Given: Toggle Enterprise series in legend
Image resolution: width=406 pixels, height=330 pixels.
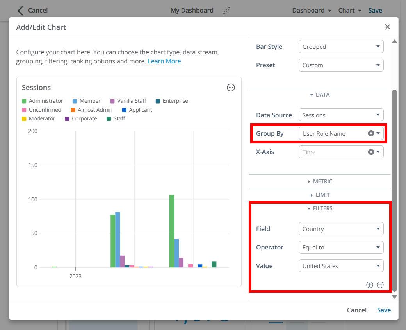Looking at the screenshot, I should 172,101.
